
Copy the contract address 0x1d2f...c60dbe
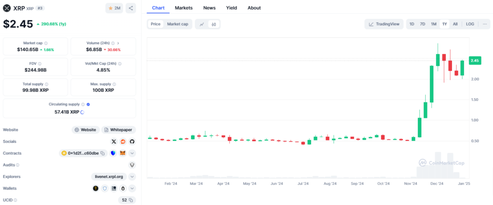click(103, 153)
